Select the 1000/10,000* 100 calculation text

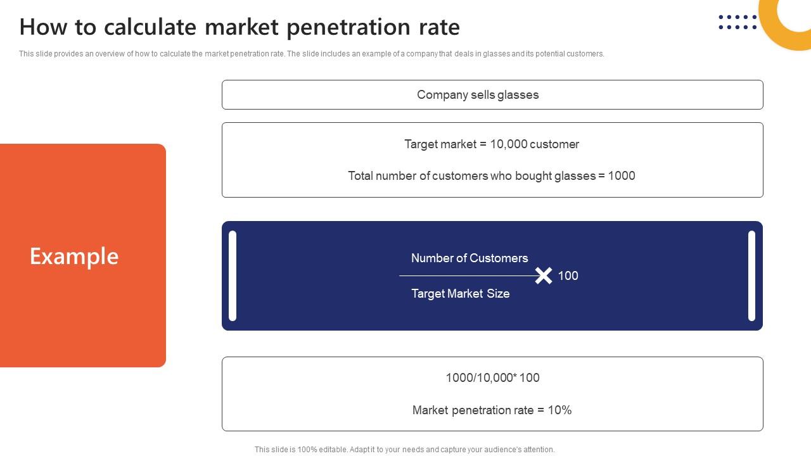click(x=492, y=378)
